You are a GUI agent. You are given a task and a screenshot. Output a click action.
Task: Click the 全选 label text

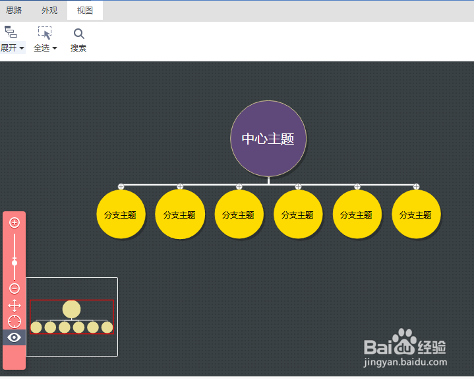42,48
